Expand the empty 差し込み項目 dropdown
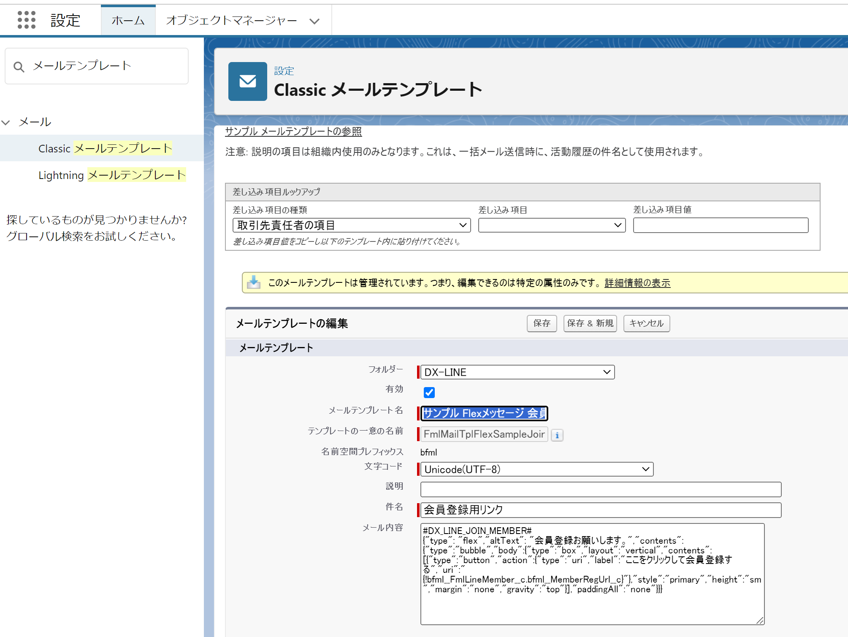 click(551, 225)
